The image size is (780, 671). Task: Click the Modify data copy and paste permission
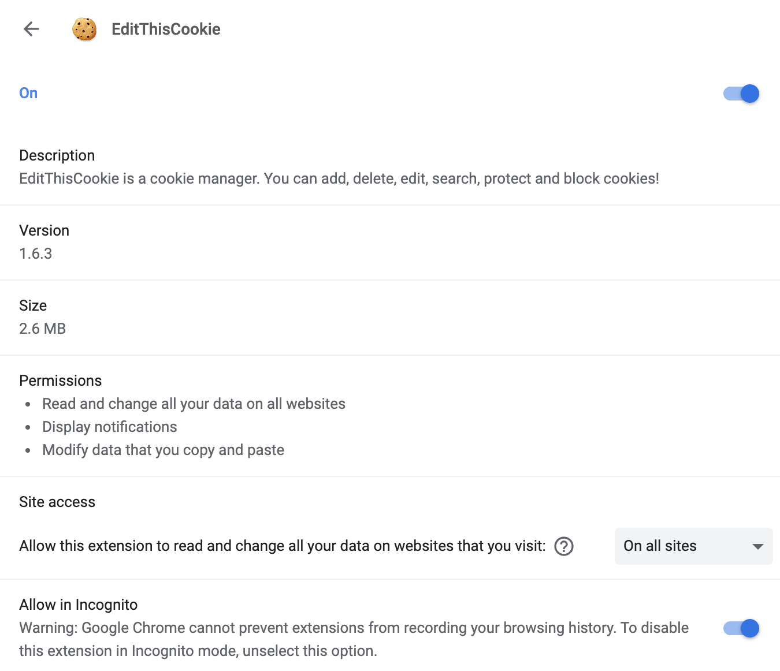(x=163, y=450)
